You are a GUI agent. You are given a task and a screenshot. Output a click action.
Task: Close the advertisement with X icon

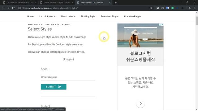162,25
